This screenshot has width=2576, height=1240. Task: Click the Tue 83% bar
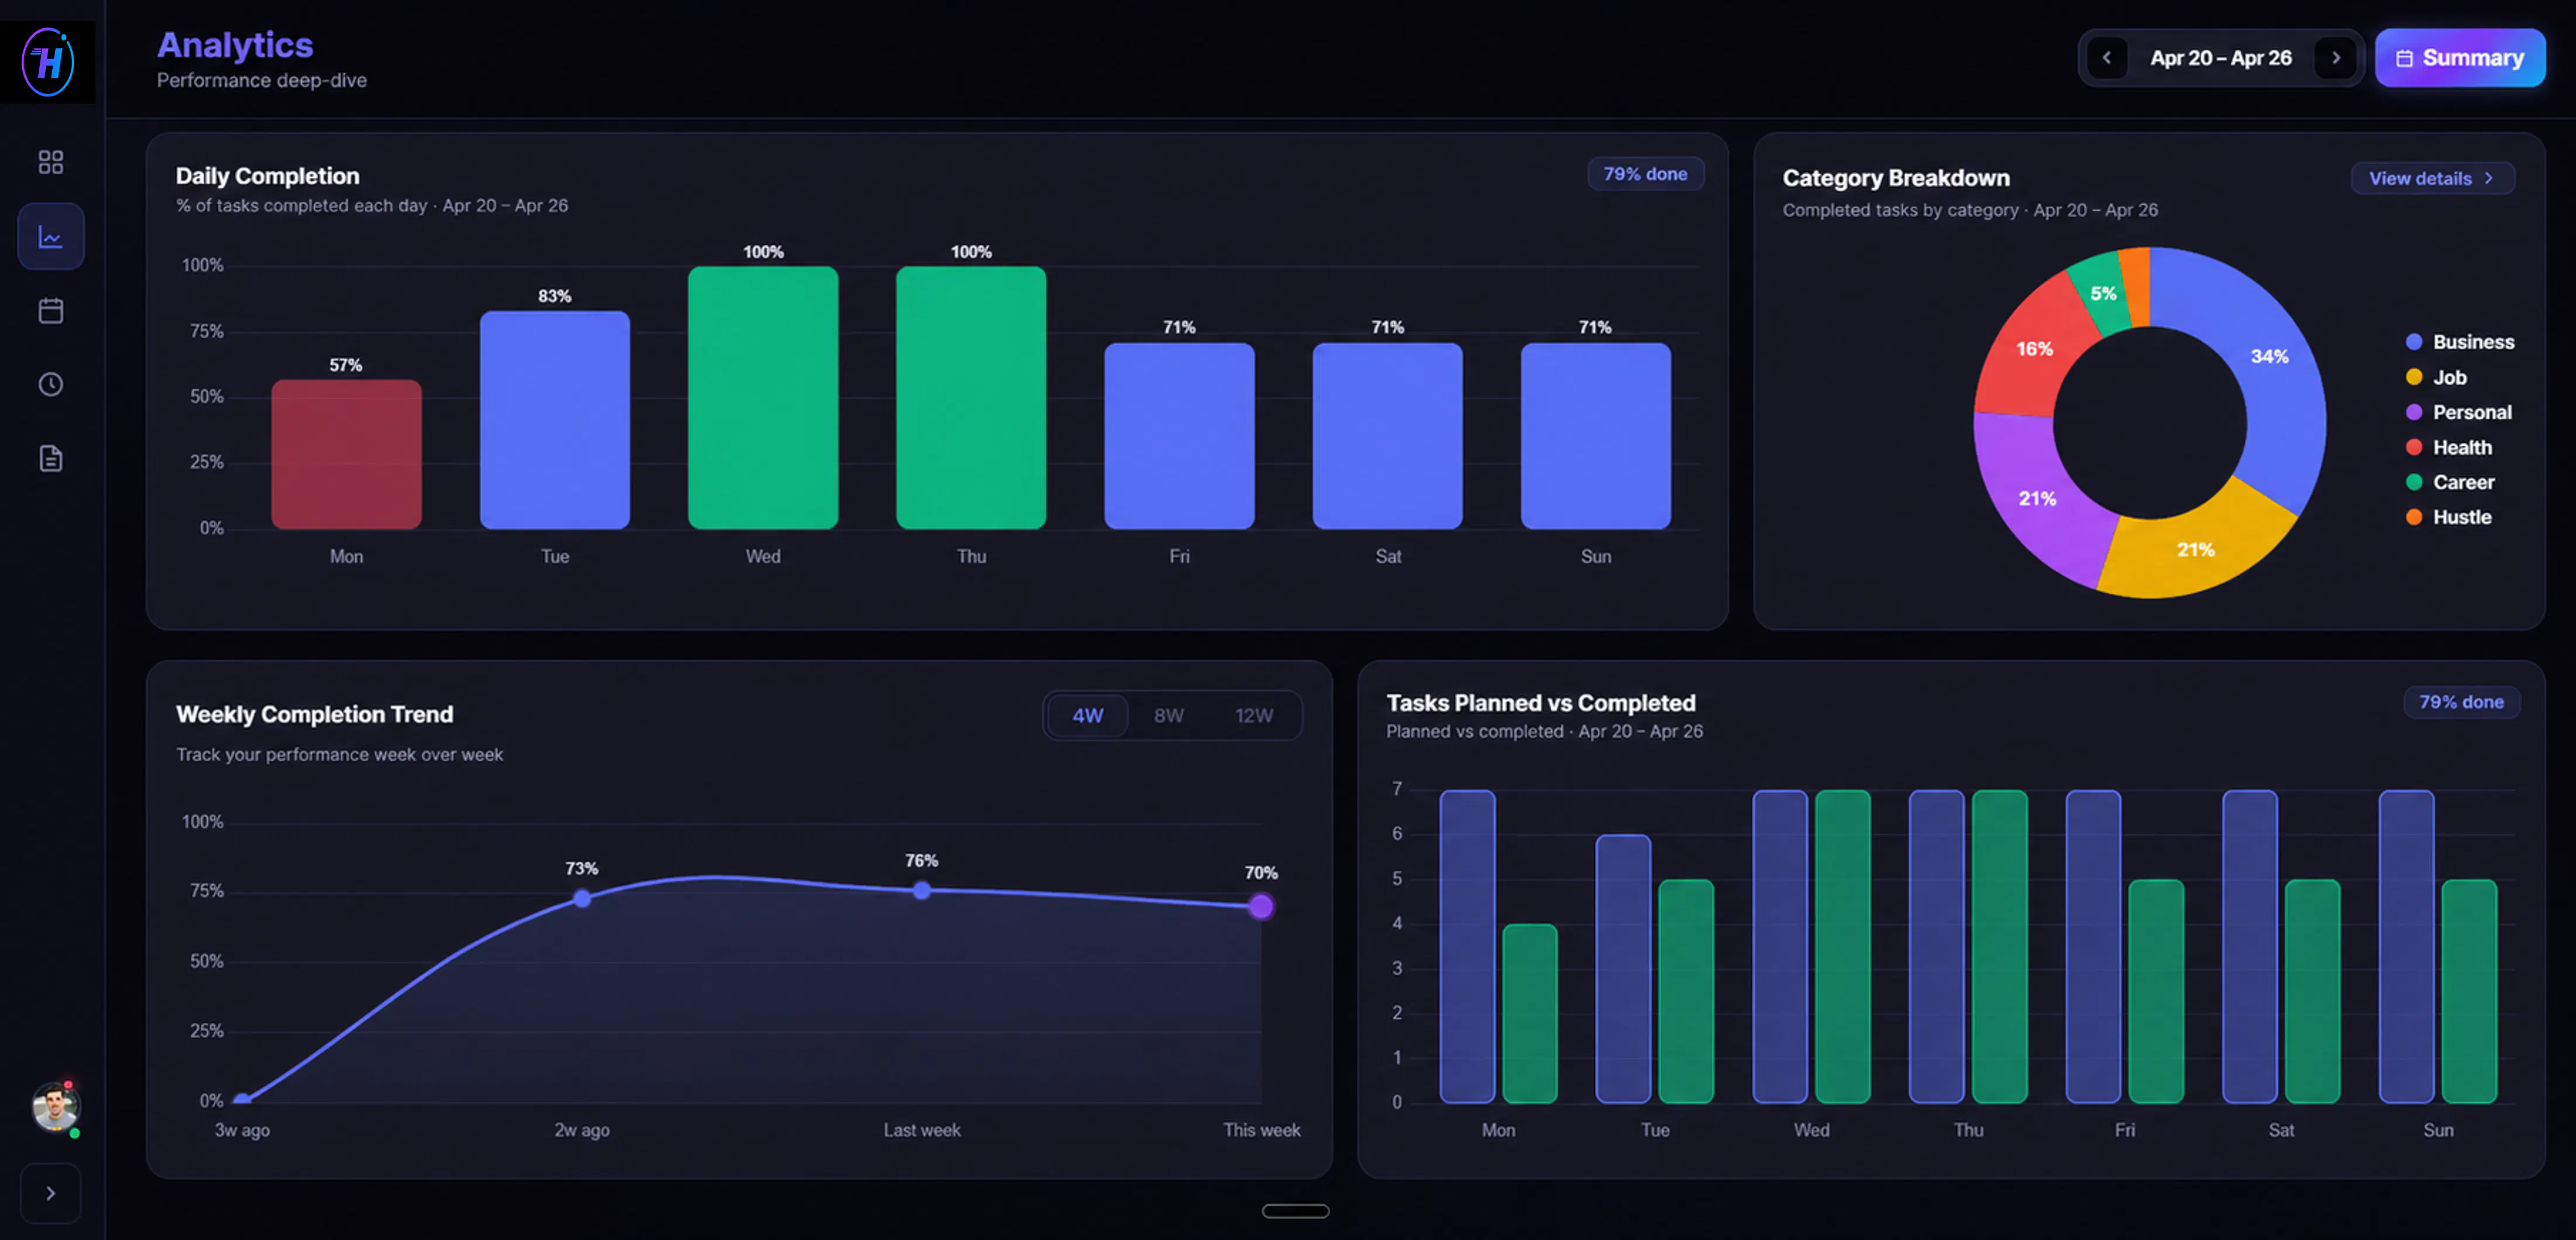[554, 420]
